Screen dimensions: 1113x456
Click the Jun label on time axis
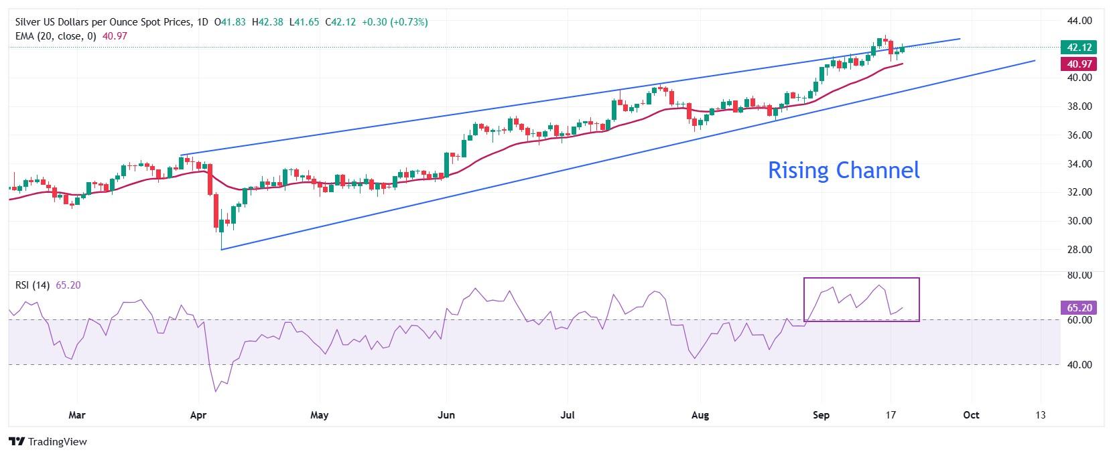(x=446, y=415)
